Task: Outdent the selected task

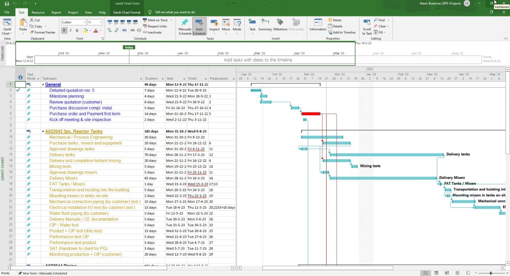Action: [x=110, y=30]
